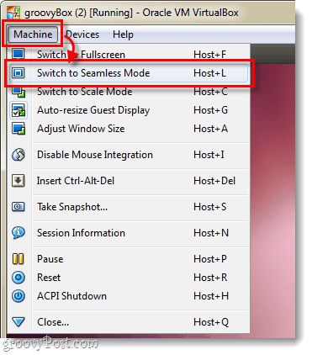Click the Reset icon
Screen dimensions: 312x355
tap(19, 278)
